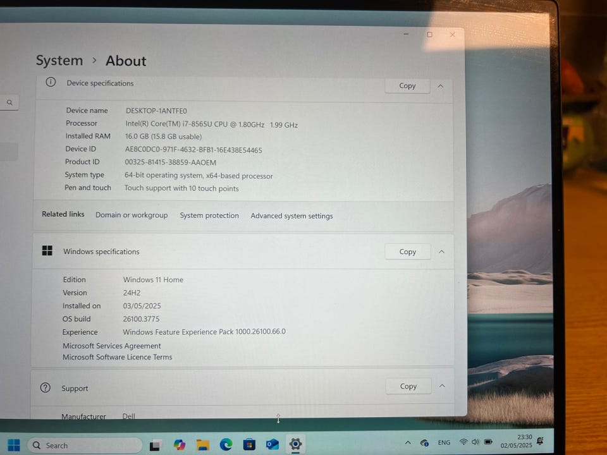This screenshot has height=455, width=607.
Task: Copy the Device specifications
Action: (407, 86)
